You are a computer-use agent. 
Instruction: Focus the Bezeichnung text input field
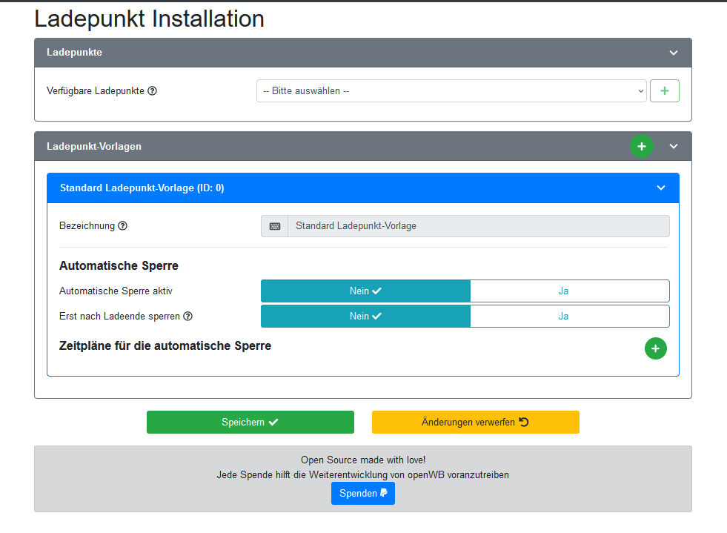pos(478,226)
